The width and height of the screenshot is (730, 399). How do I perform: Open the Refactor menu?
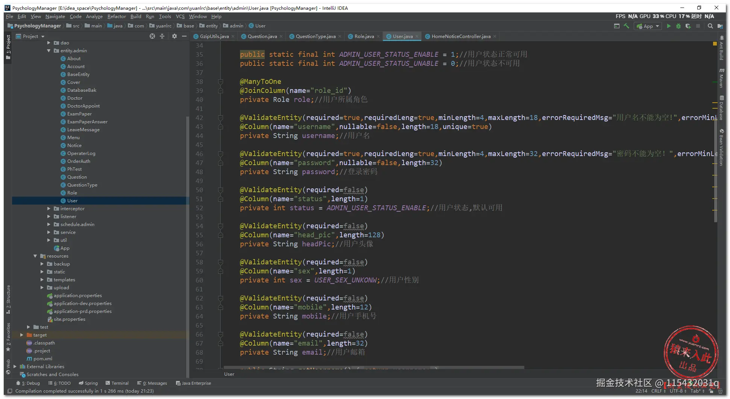(x=116, y=17)
